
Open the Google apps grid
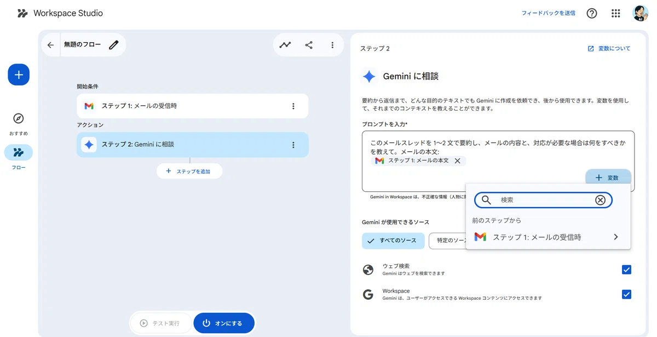(x=616, y=13)
